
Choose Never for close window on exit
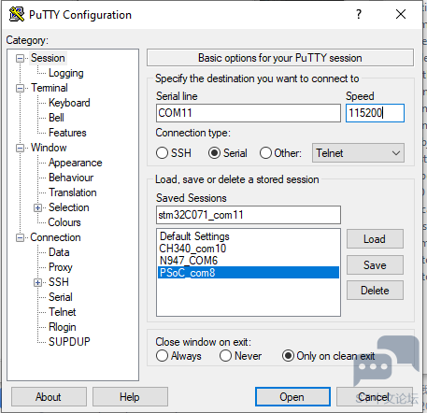click(225, 356)
